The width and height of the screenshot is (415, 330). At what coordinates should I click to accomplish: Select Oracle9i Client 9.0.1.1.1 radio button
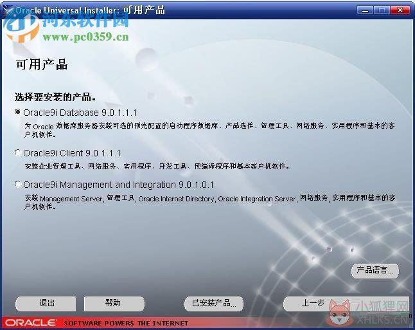(18, 152)
